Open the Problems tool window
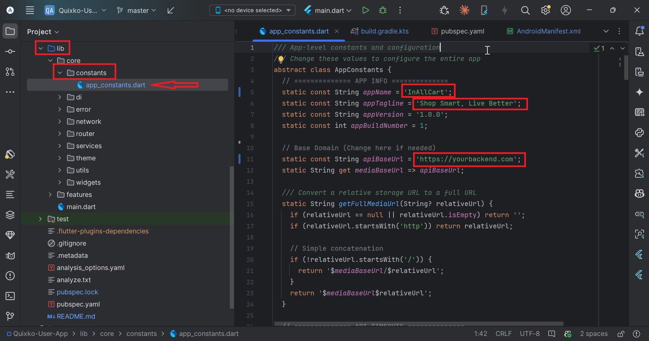This screenshot has width=649, height=341. 10,276
